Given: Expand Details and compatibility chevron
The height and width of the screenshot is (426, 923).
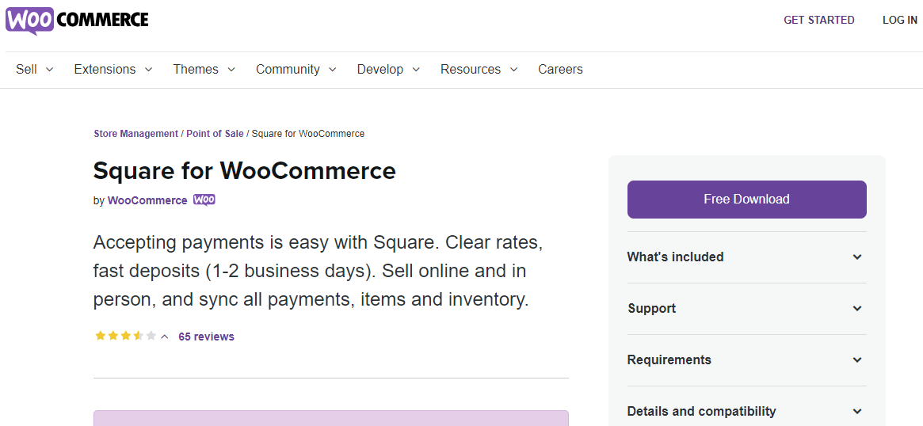Looking at the screenshot, I should point(858,411).
